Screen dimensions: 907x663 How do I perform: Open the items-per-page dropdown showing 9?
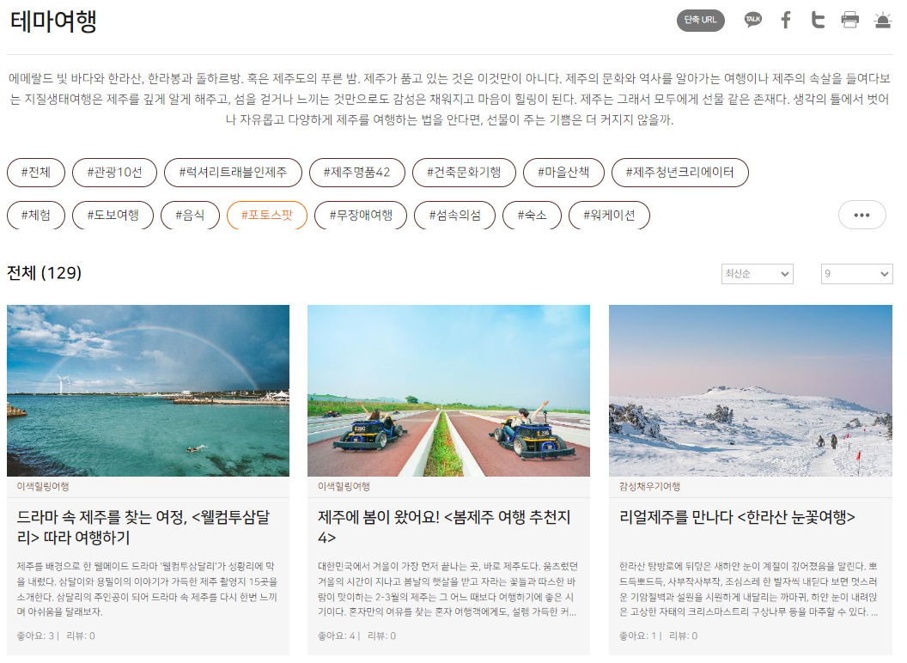(x=856, y=273)
